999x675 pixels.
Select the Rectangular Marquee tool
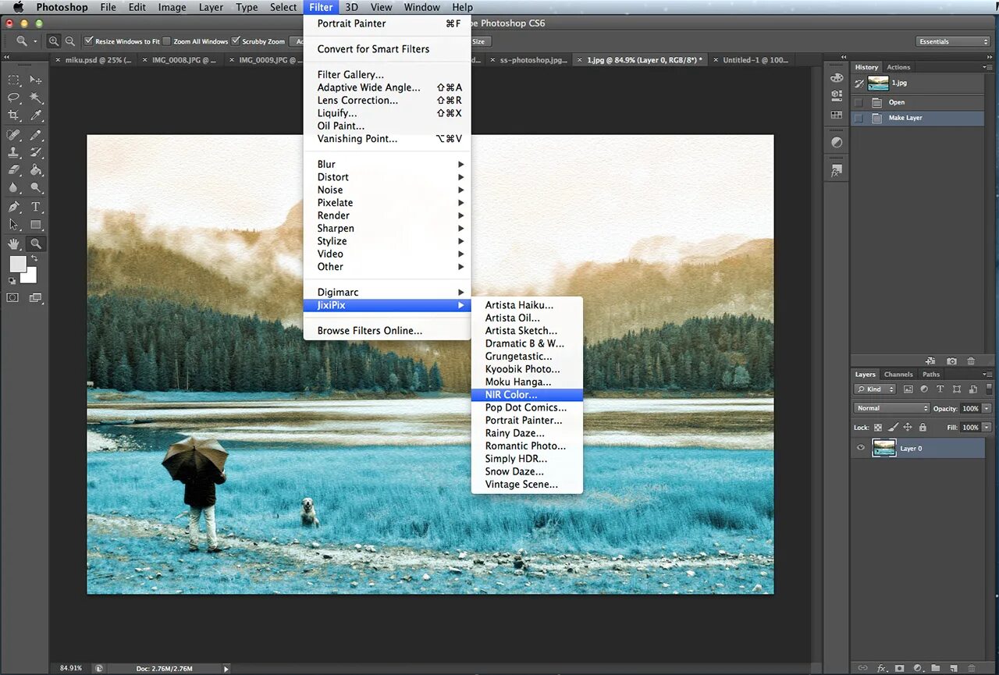tap(14, 80)
